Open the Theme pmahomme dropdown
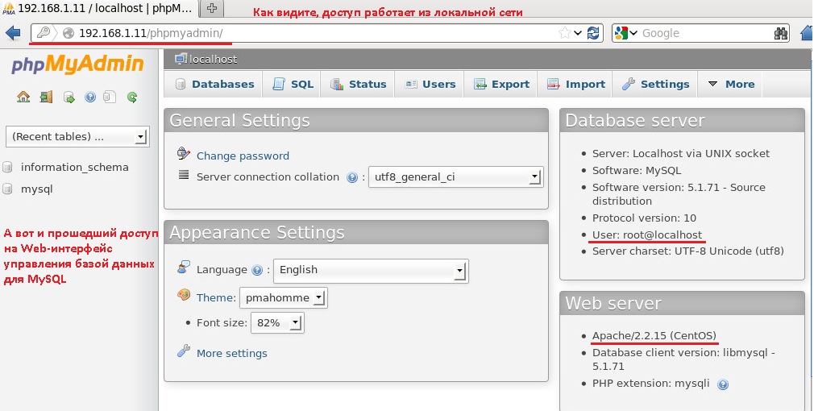814x411 pixels. [284, 298]
